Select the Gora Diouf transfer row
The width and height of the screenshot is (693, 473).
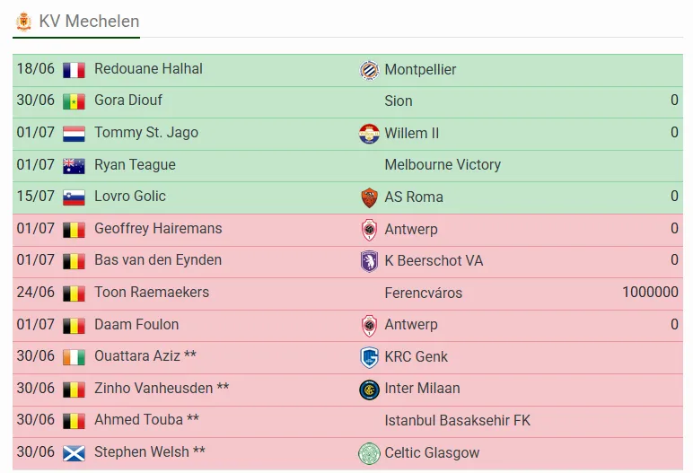coord(347,101)
